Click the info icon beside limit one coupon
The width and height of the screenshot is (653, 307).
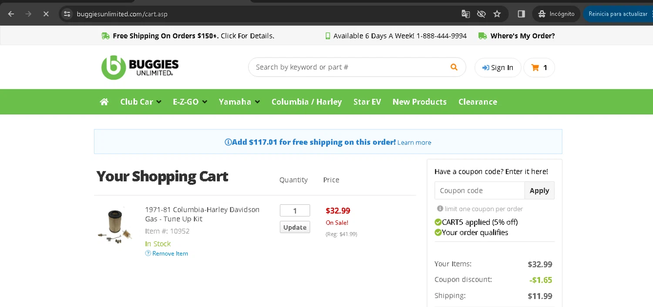click(x=440, y=209)
